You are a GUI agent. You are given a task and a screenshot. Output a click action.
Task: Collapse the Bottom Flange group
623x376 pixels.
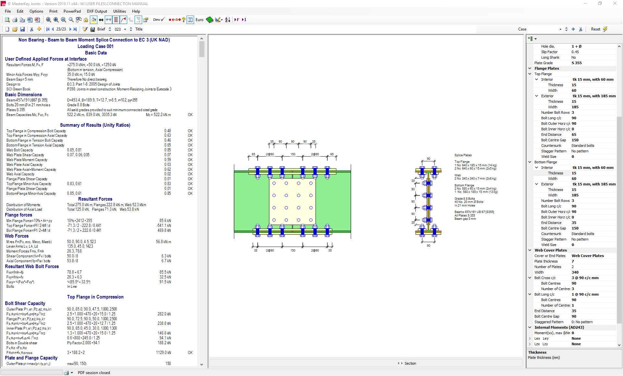click(x=530, y=162)
